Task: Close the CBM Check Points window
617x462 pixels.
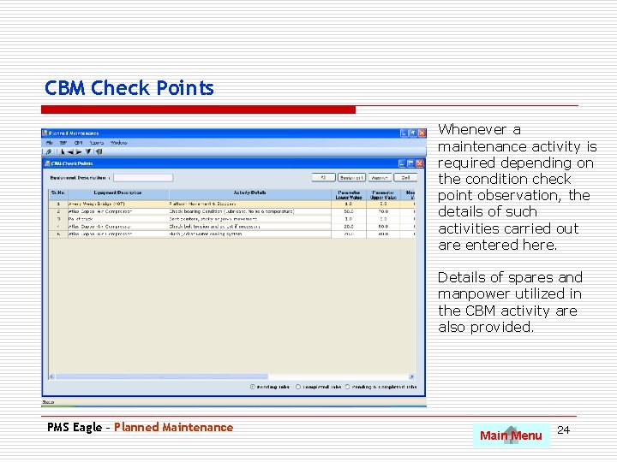Action: pos(419,163)
